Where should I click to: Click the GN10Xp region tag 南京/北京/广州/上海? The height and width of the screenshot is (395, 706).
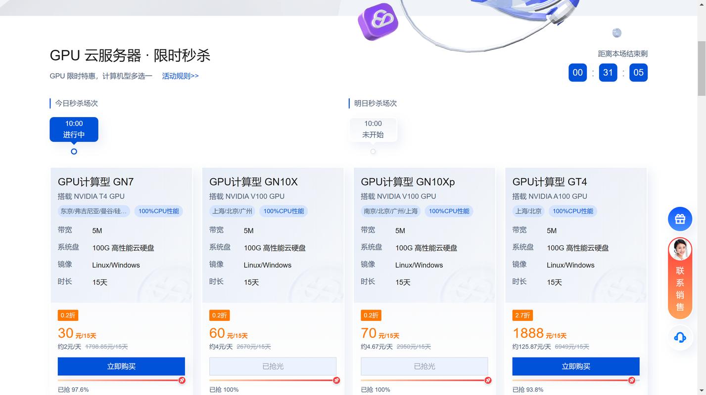(391, 211)
